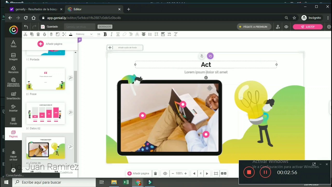This screenshot has height=187, width=332.
Task: Toggle underline formatting
Action: [118, 34]
